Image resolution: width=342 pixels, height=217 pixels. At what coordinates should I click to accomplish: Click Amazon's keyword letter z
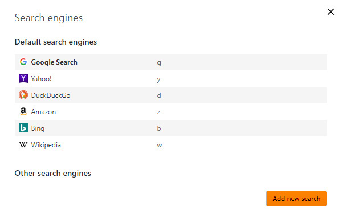pyautogui.click(x=158, y=112)
